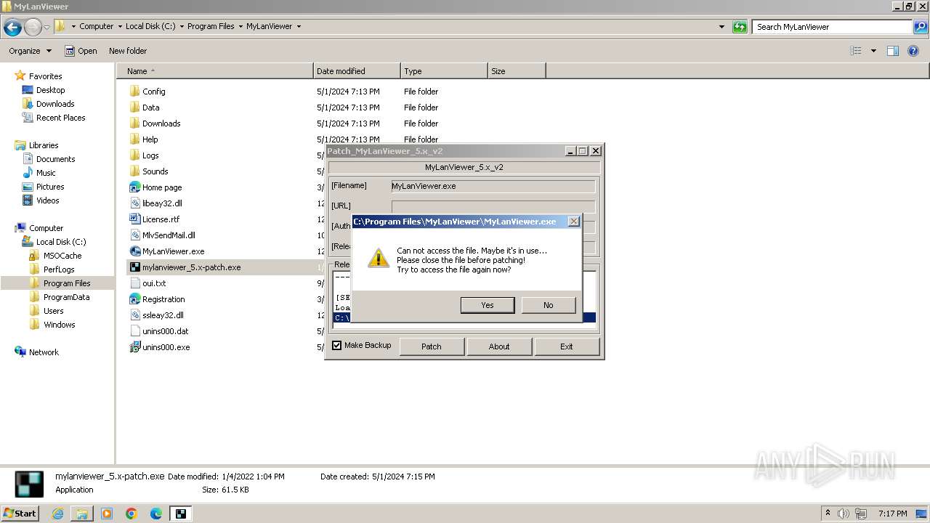Click Open in the Explorer toolbar
This screenshot has width=930, height=523.
pos(81,51)
